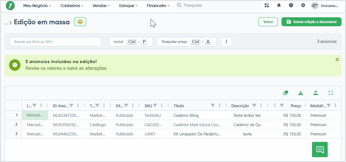The height and width of the screenshot is (162, 346).
Task: Select the highlighted Mercad... cell in row 1
Action: click(x=35, y=115)
